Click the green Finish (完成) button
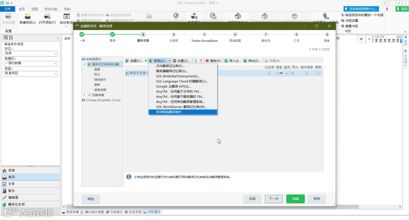This screenshot has width=409, height=220. click(x=295, y=199)
